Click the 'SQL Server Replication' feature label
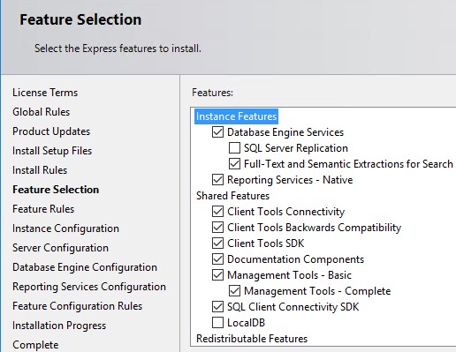The height and width of the screenshot is (352, 456). click(x=296, y=148)
